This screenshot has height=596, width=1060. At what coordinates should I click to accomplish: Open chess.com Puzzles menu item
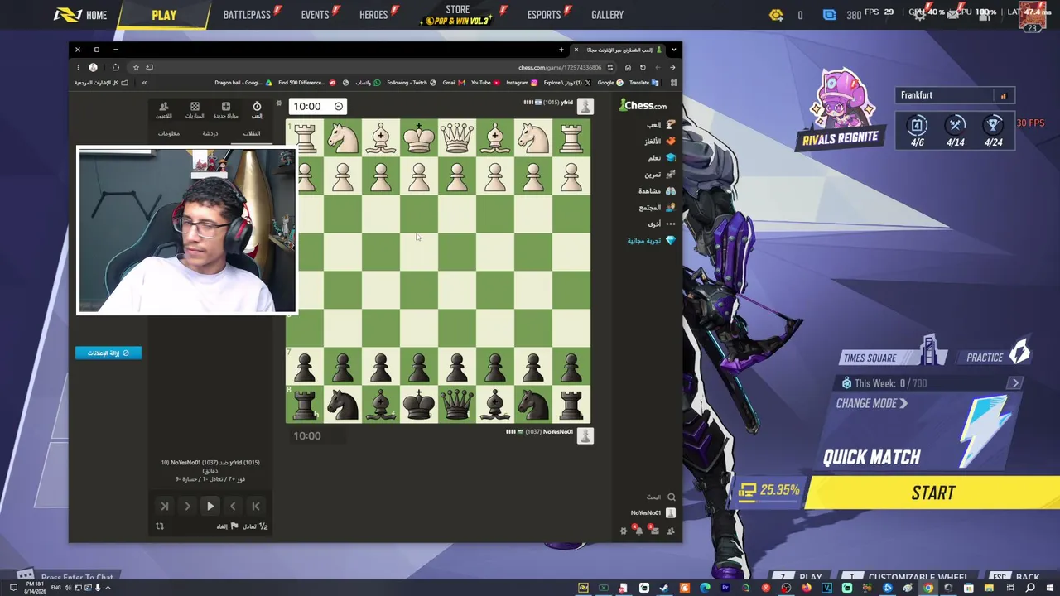[660, 141]
